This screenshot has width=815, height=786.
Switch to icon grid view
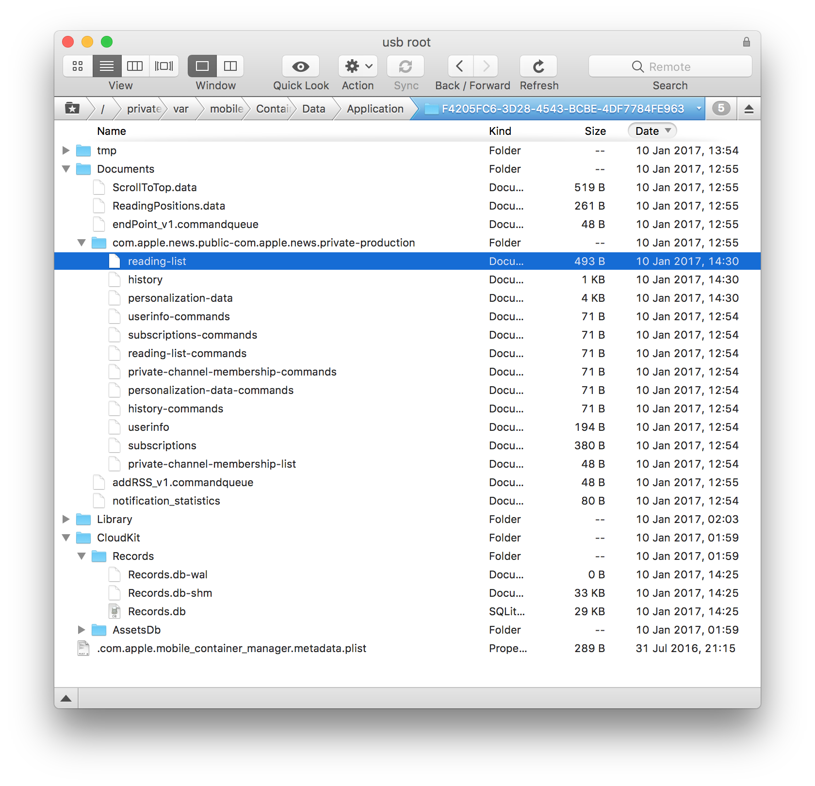[x=78, y=66]
